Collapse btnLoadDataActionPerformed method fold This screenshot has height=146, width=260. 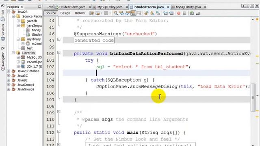(x=58, y=52)
